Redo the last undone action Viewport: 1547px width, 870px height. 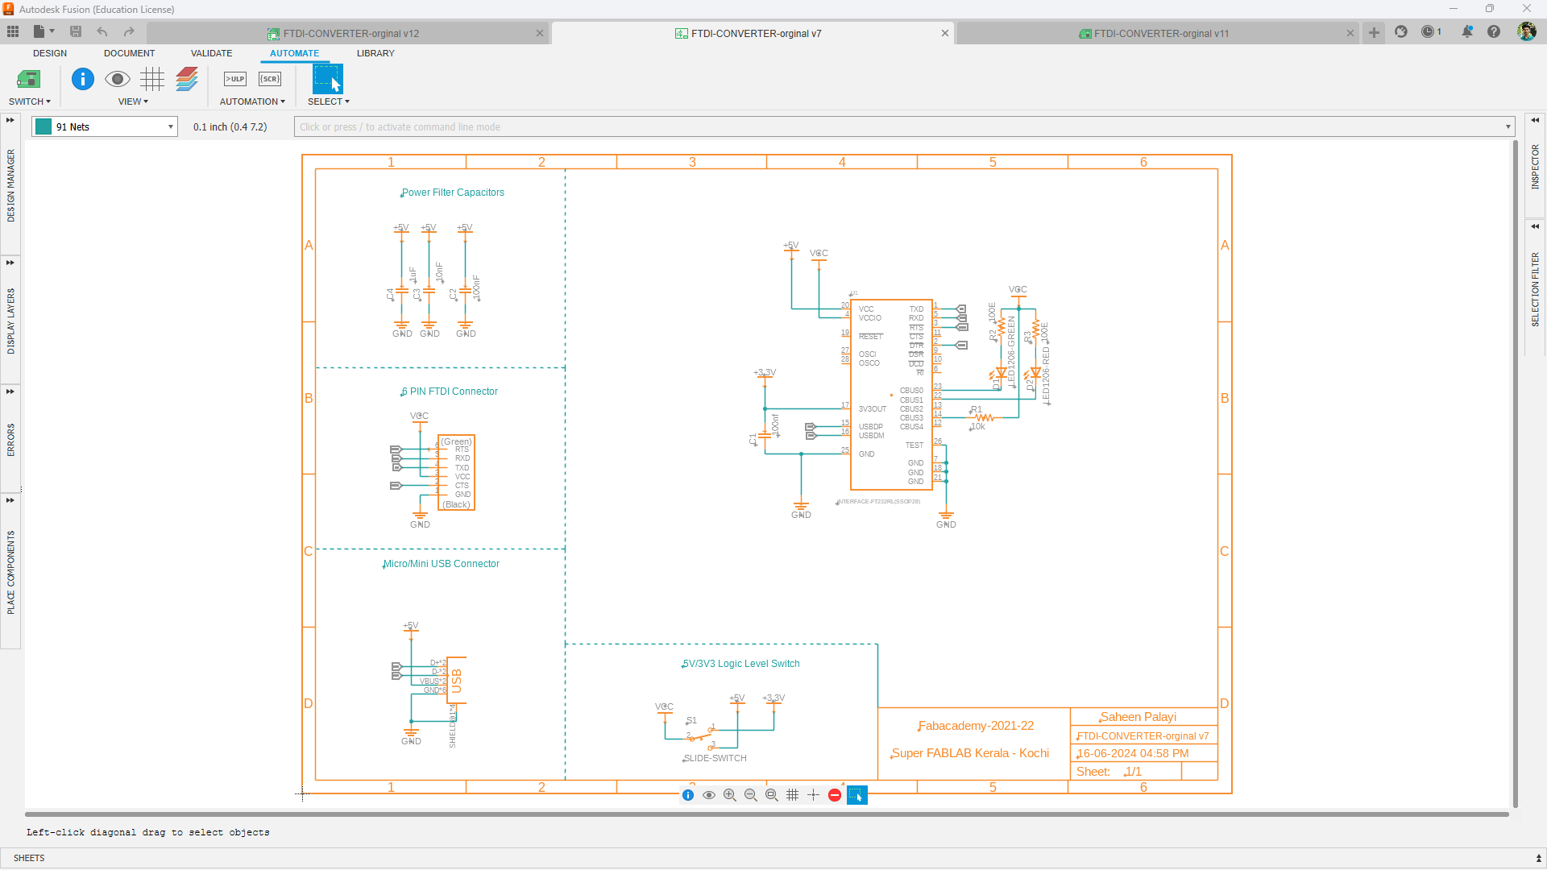point(129,31)
